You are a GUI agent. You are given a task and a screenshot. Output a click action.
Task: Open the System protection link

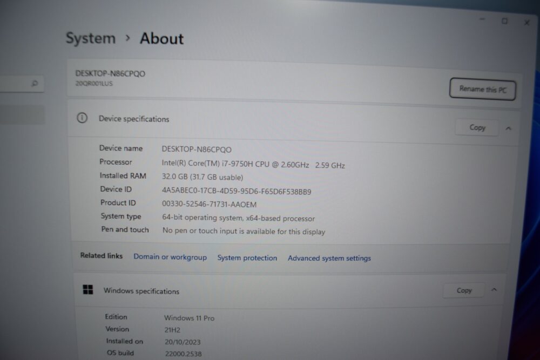(247, 258)
